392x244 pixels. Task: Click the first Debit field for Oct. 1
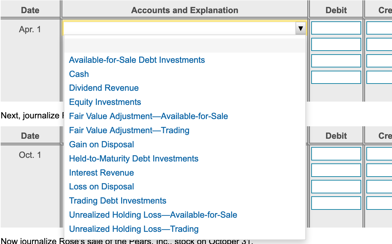coord(336,154)
